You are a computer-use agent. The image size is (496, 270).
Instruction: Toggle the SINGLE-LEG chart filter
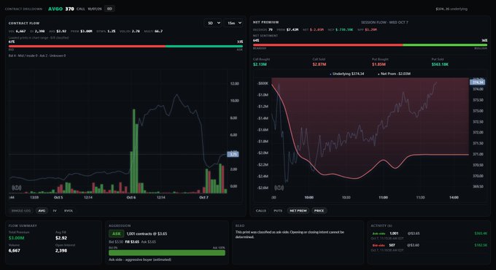[21, 210]
